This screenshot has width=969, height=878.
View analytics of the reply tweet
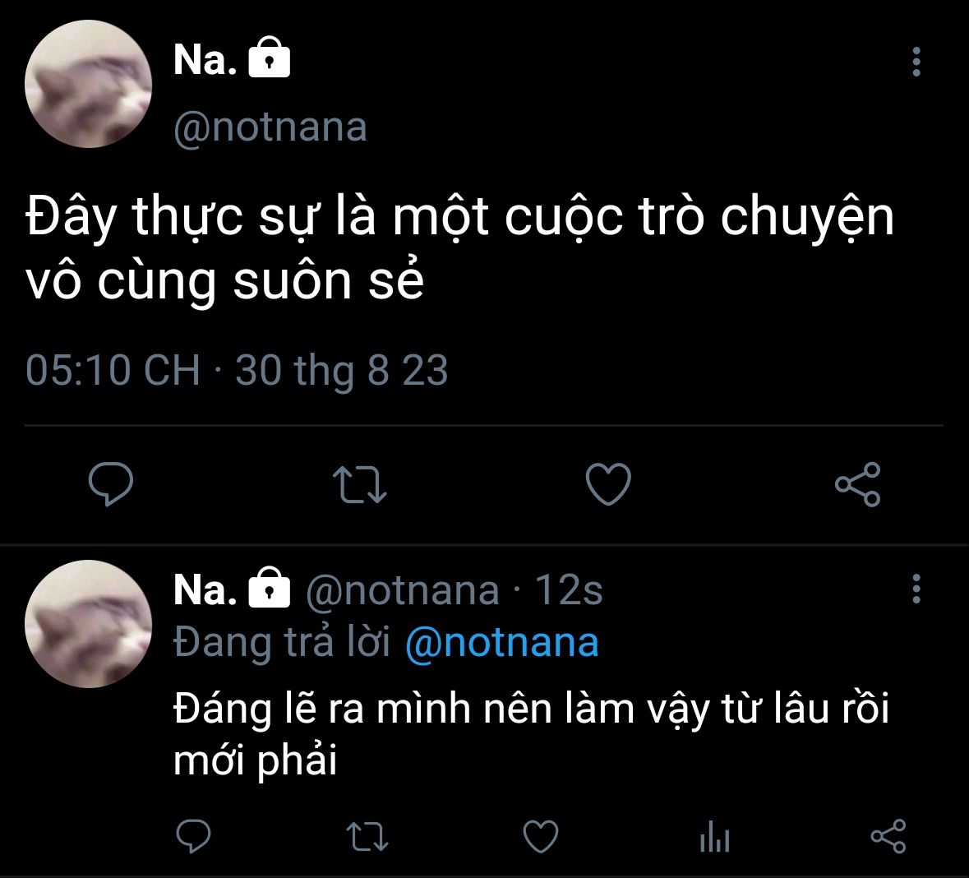tap(714, 837)
